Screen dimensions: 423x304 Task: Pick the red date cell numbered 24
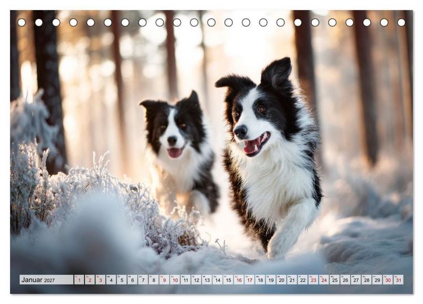[x=324, y=279]
